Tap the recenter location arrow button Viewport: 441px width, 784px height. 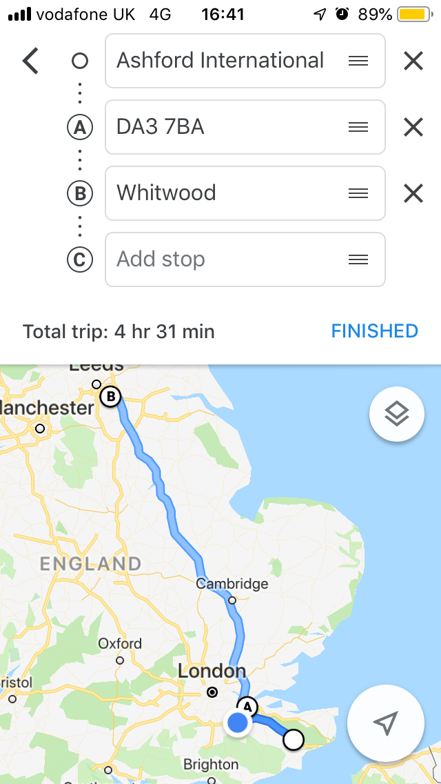point(386,723)
